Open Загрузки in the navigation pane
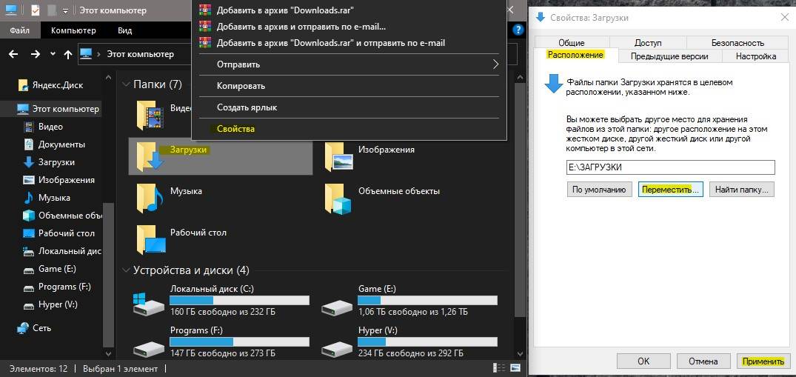 click(x=50, y=162)
